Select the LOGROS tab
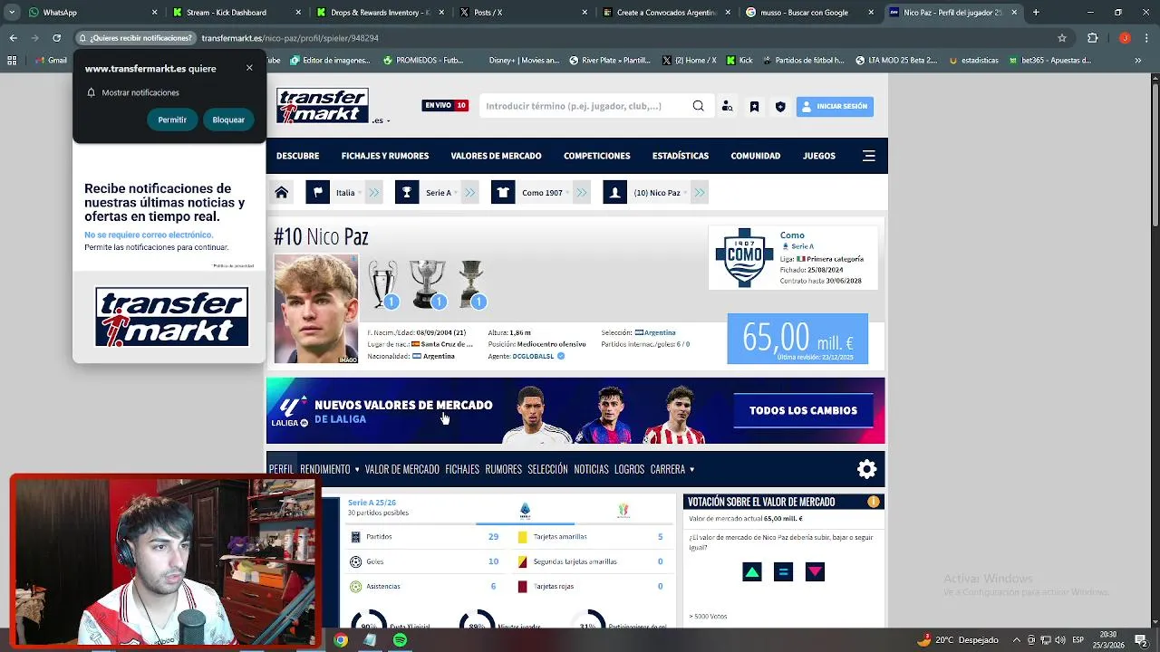Viewport: 1160px width, 652px height. coord(629,469)
